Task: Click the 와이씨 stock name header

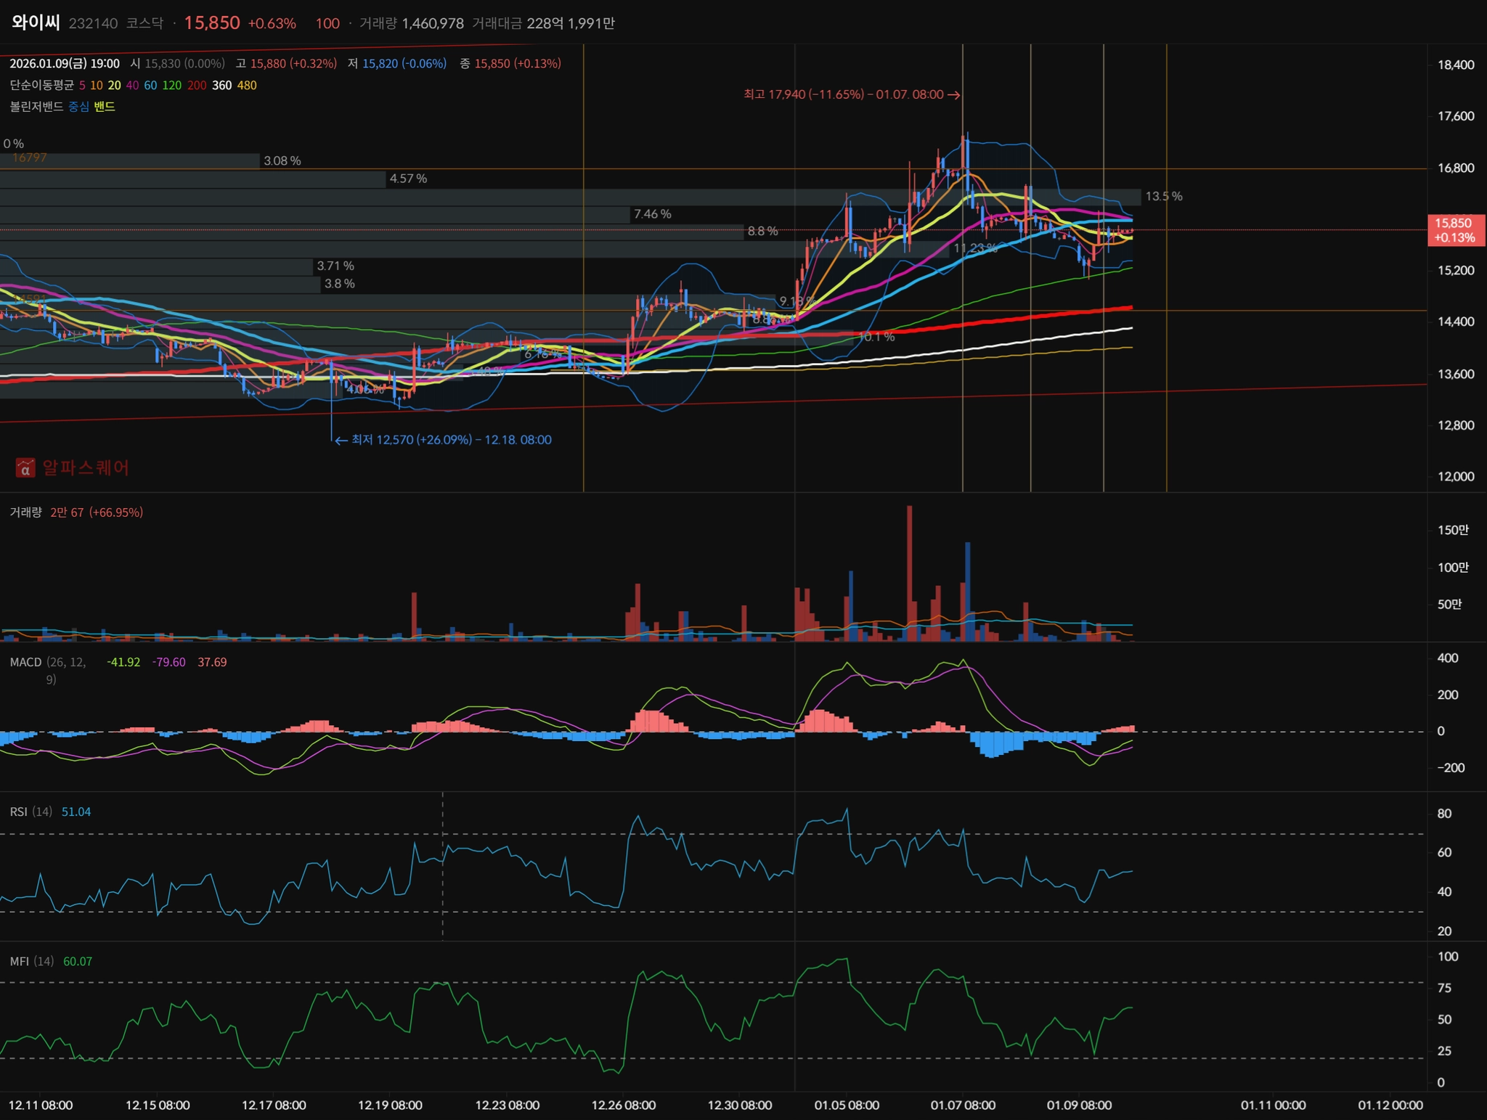Action: [36, 23]
